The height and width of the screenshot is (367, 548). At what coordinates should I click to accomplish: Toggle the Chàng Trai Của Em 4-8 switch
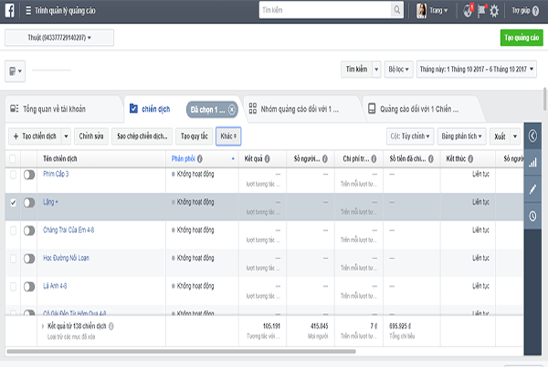click(x=29, y=231)
